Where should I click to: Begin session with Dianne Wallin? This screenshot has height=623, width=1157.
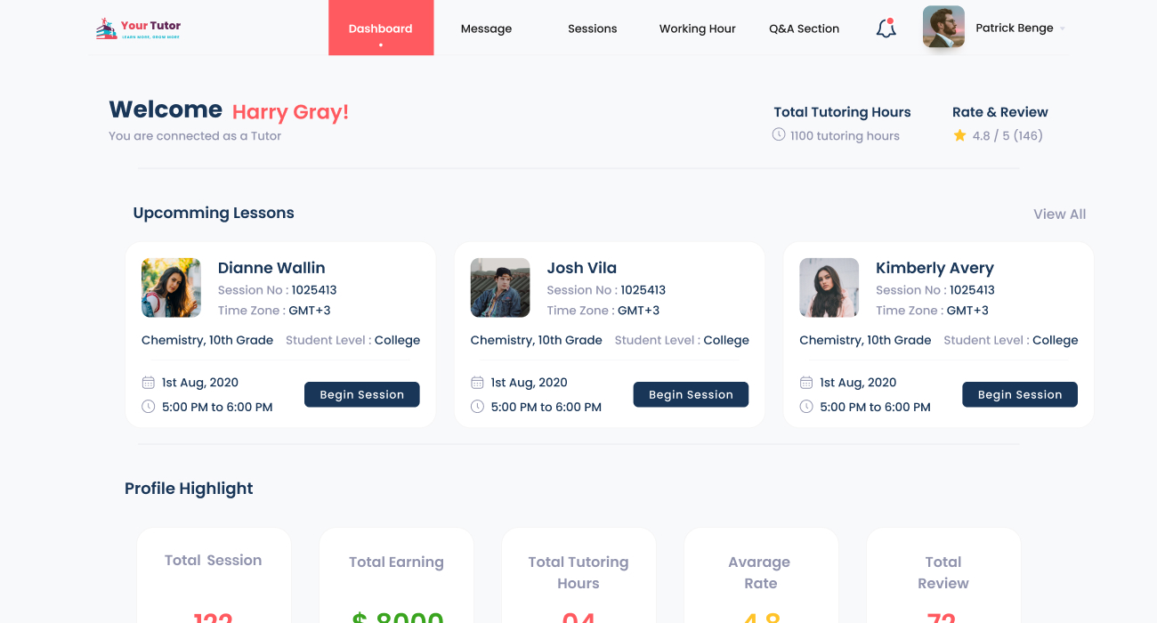(x=361, y=394)
